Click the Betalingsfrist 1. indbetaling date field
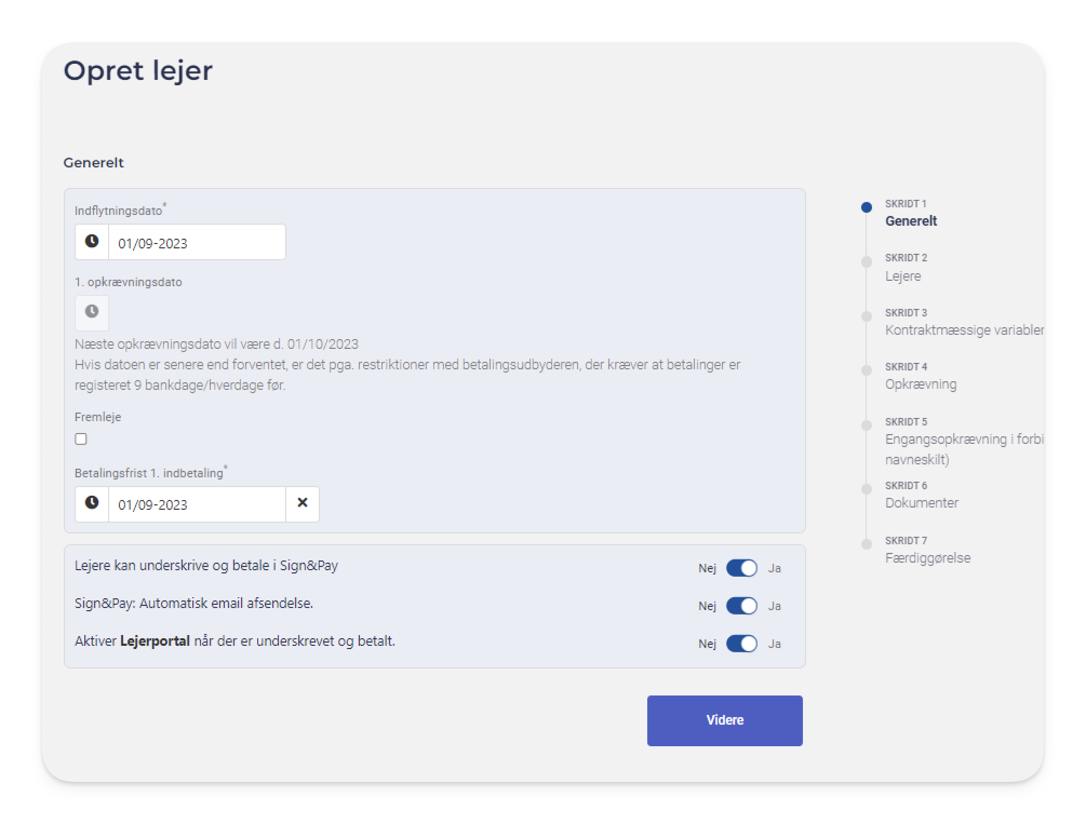 tap(197, 504)
